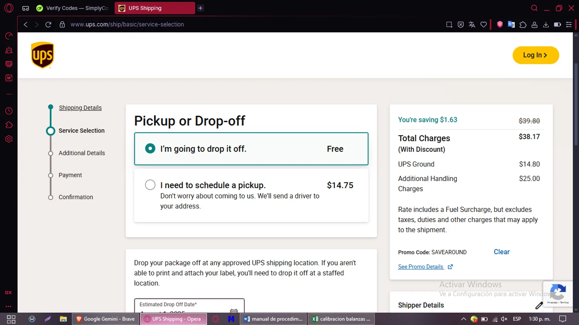Open ad blocker shield icon
The width and height of the screenshot is (579, 325).
460,24
